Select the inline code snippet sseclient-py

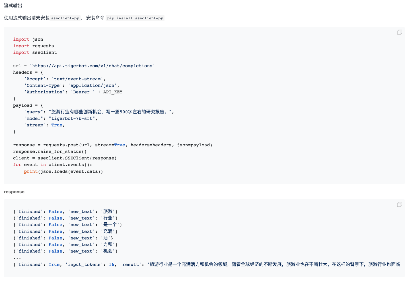coord(65,18)
